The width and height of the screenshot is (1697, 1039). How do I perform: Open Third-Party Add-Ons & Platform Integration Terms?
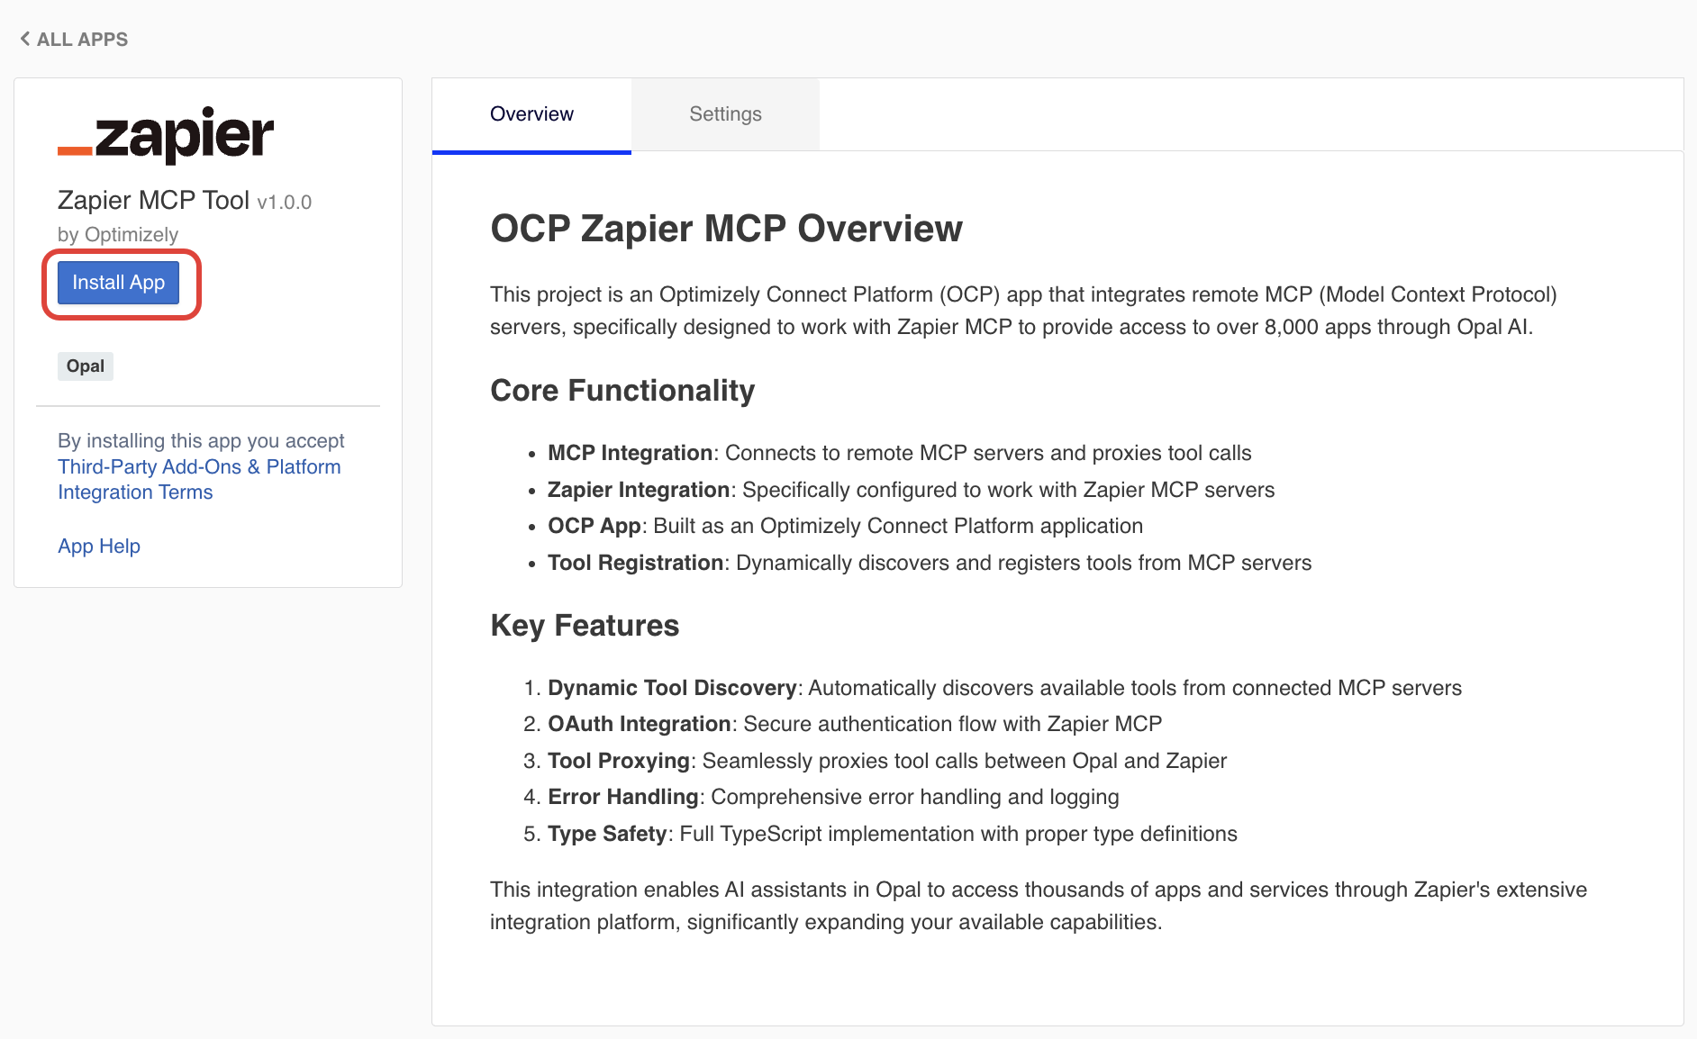coord(199,479)
